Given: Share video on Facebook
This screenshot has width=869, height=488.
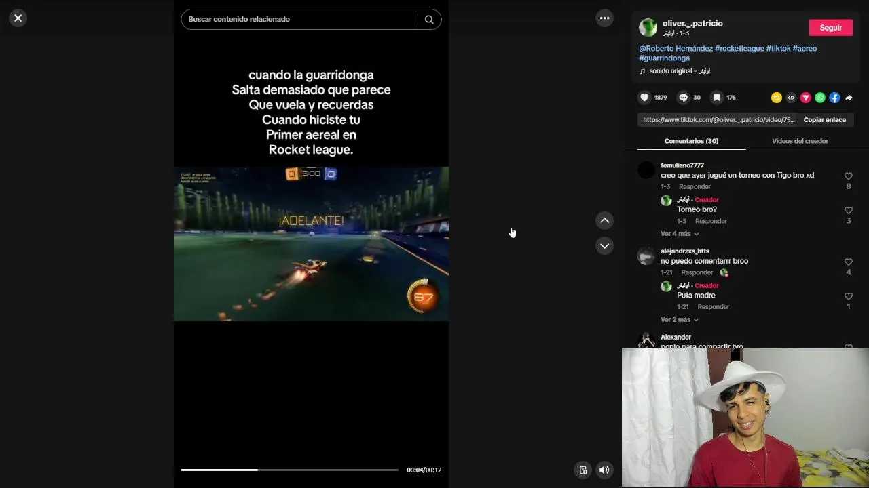Looking at the screenshot, I should [834, 98].
